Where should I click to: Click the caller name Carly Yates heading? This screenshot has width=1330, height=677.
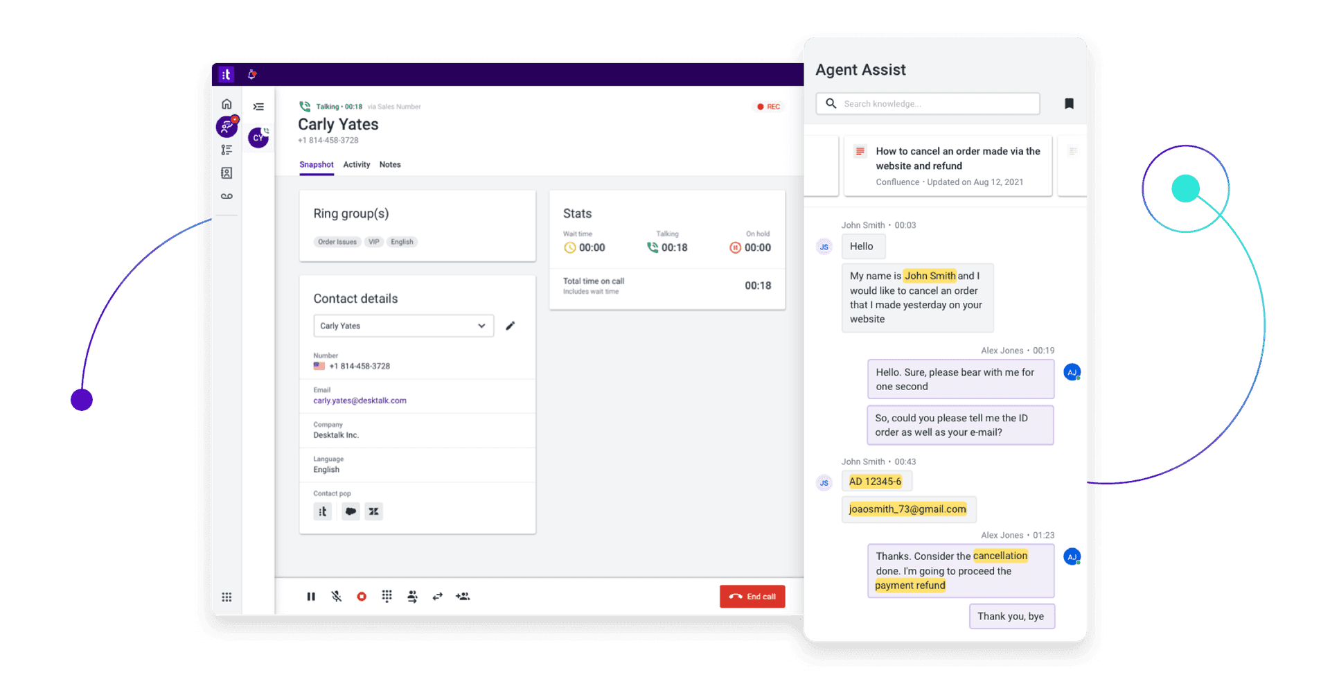338,125
